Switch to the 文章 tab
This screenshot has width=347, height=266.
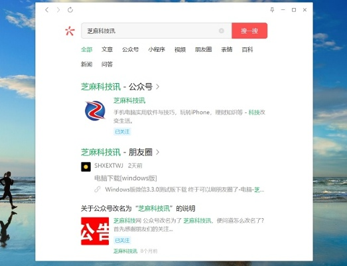(x=107, y=49)
